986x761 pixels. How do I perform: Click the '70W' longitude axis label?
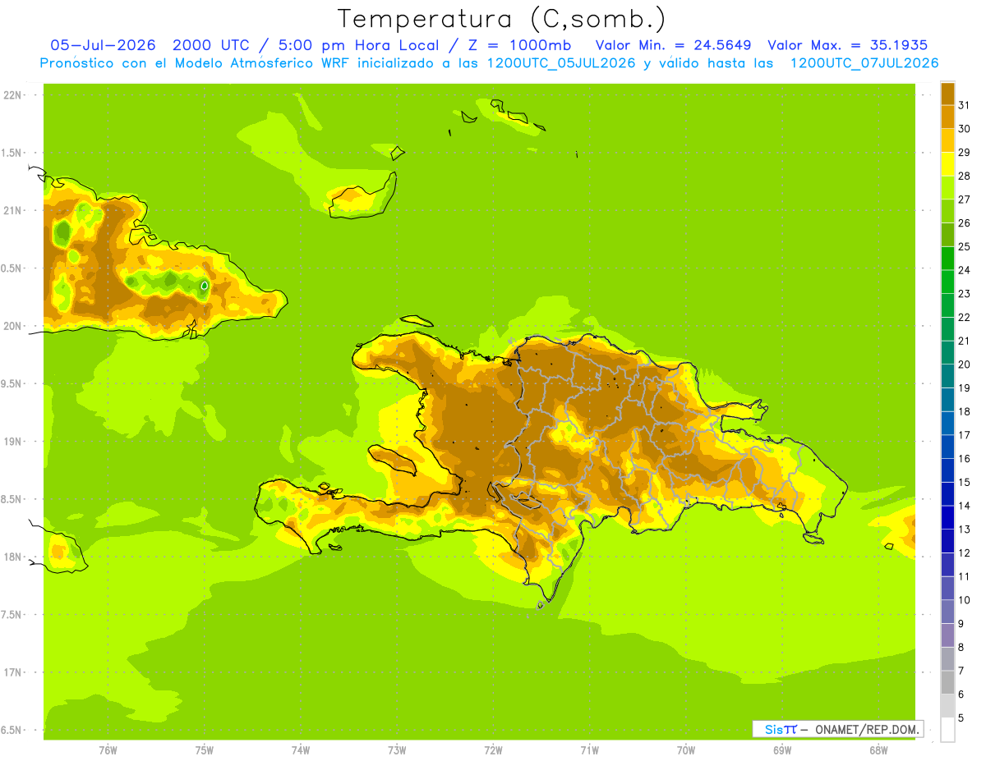pyautogui.click(x=686, y=750)
